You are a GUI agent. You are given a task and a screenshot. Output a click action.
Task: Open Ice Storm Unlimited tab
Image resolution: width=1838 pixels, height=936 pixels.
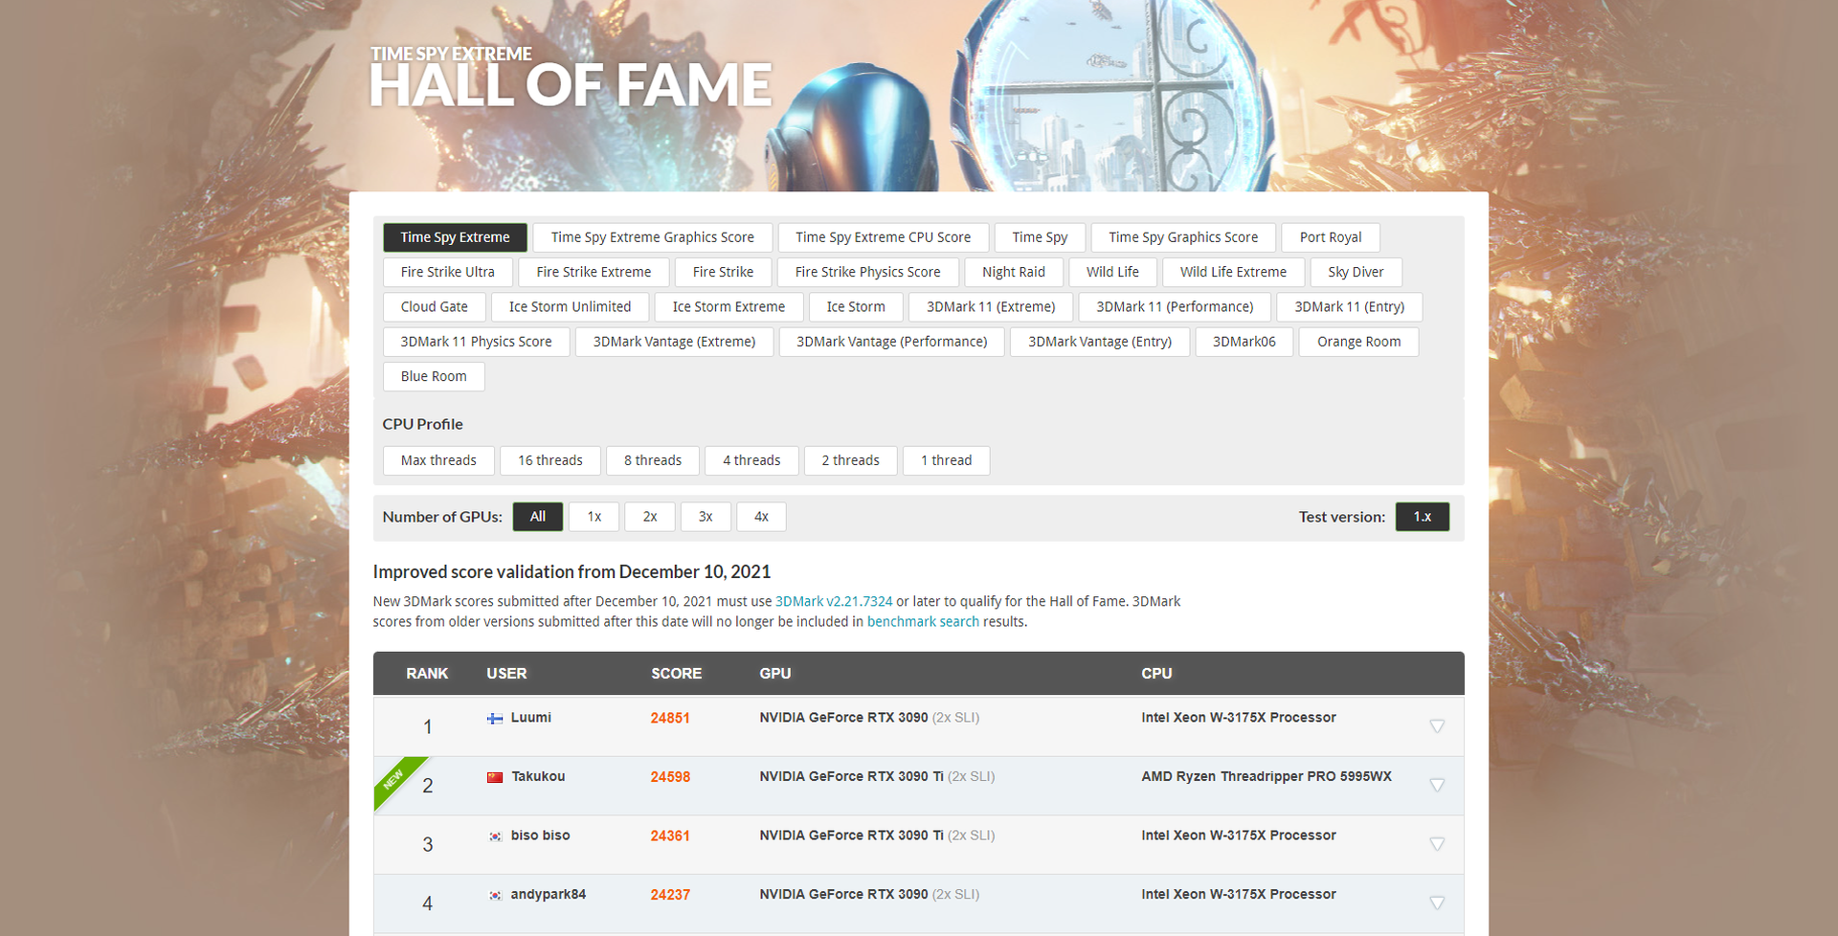point(570,307)
